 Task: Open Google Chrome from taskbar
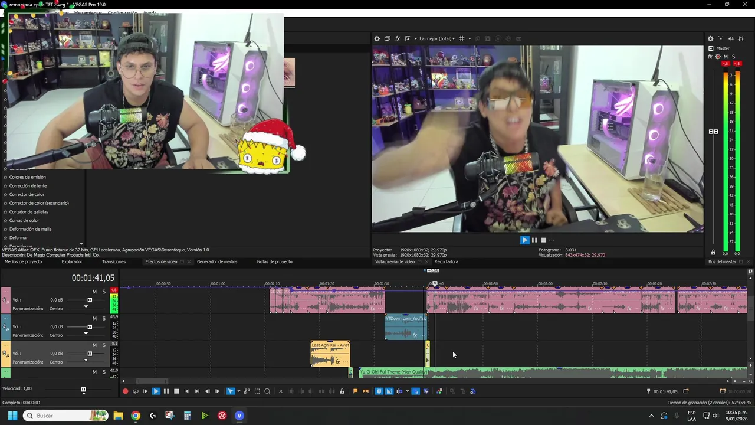[136, 416]
